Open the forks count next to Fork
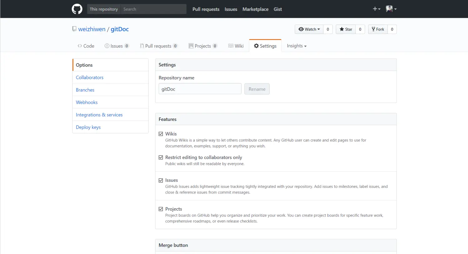 392,29
